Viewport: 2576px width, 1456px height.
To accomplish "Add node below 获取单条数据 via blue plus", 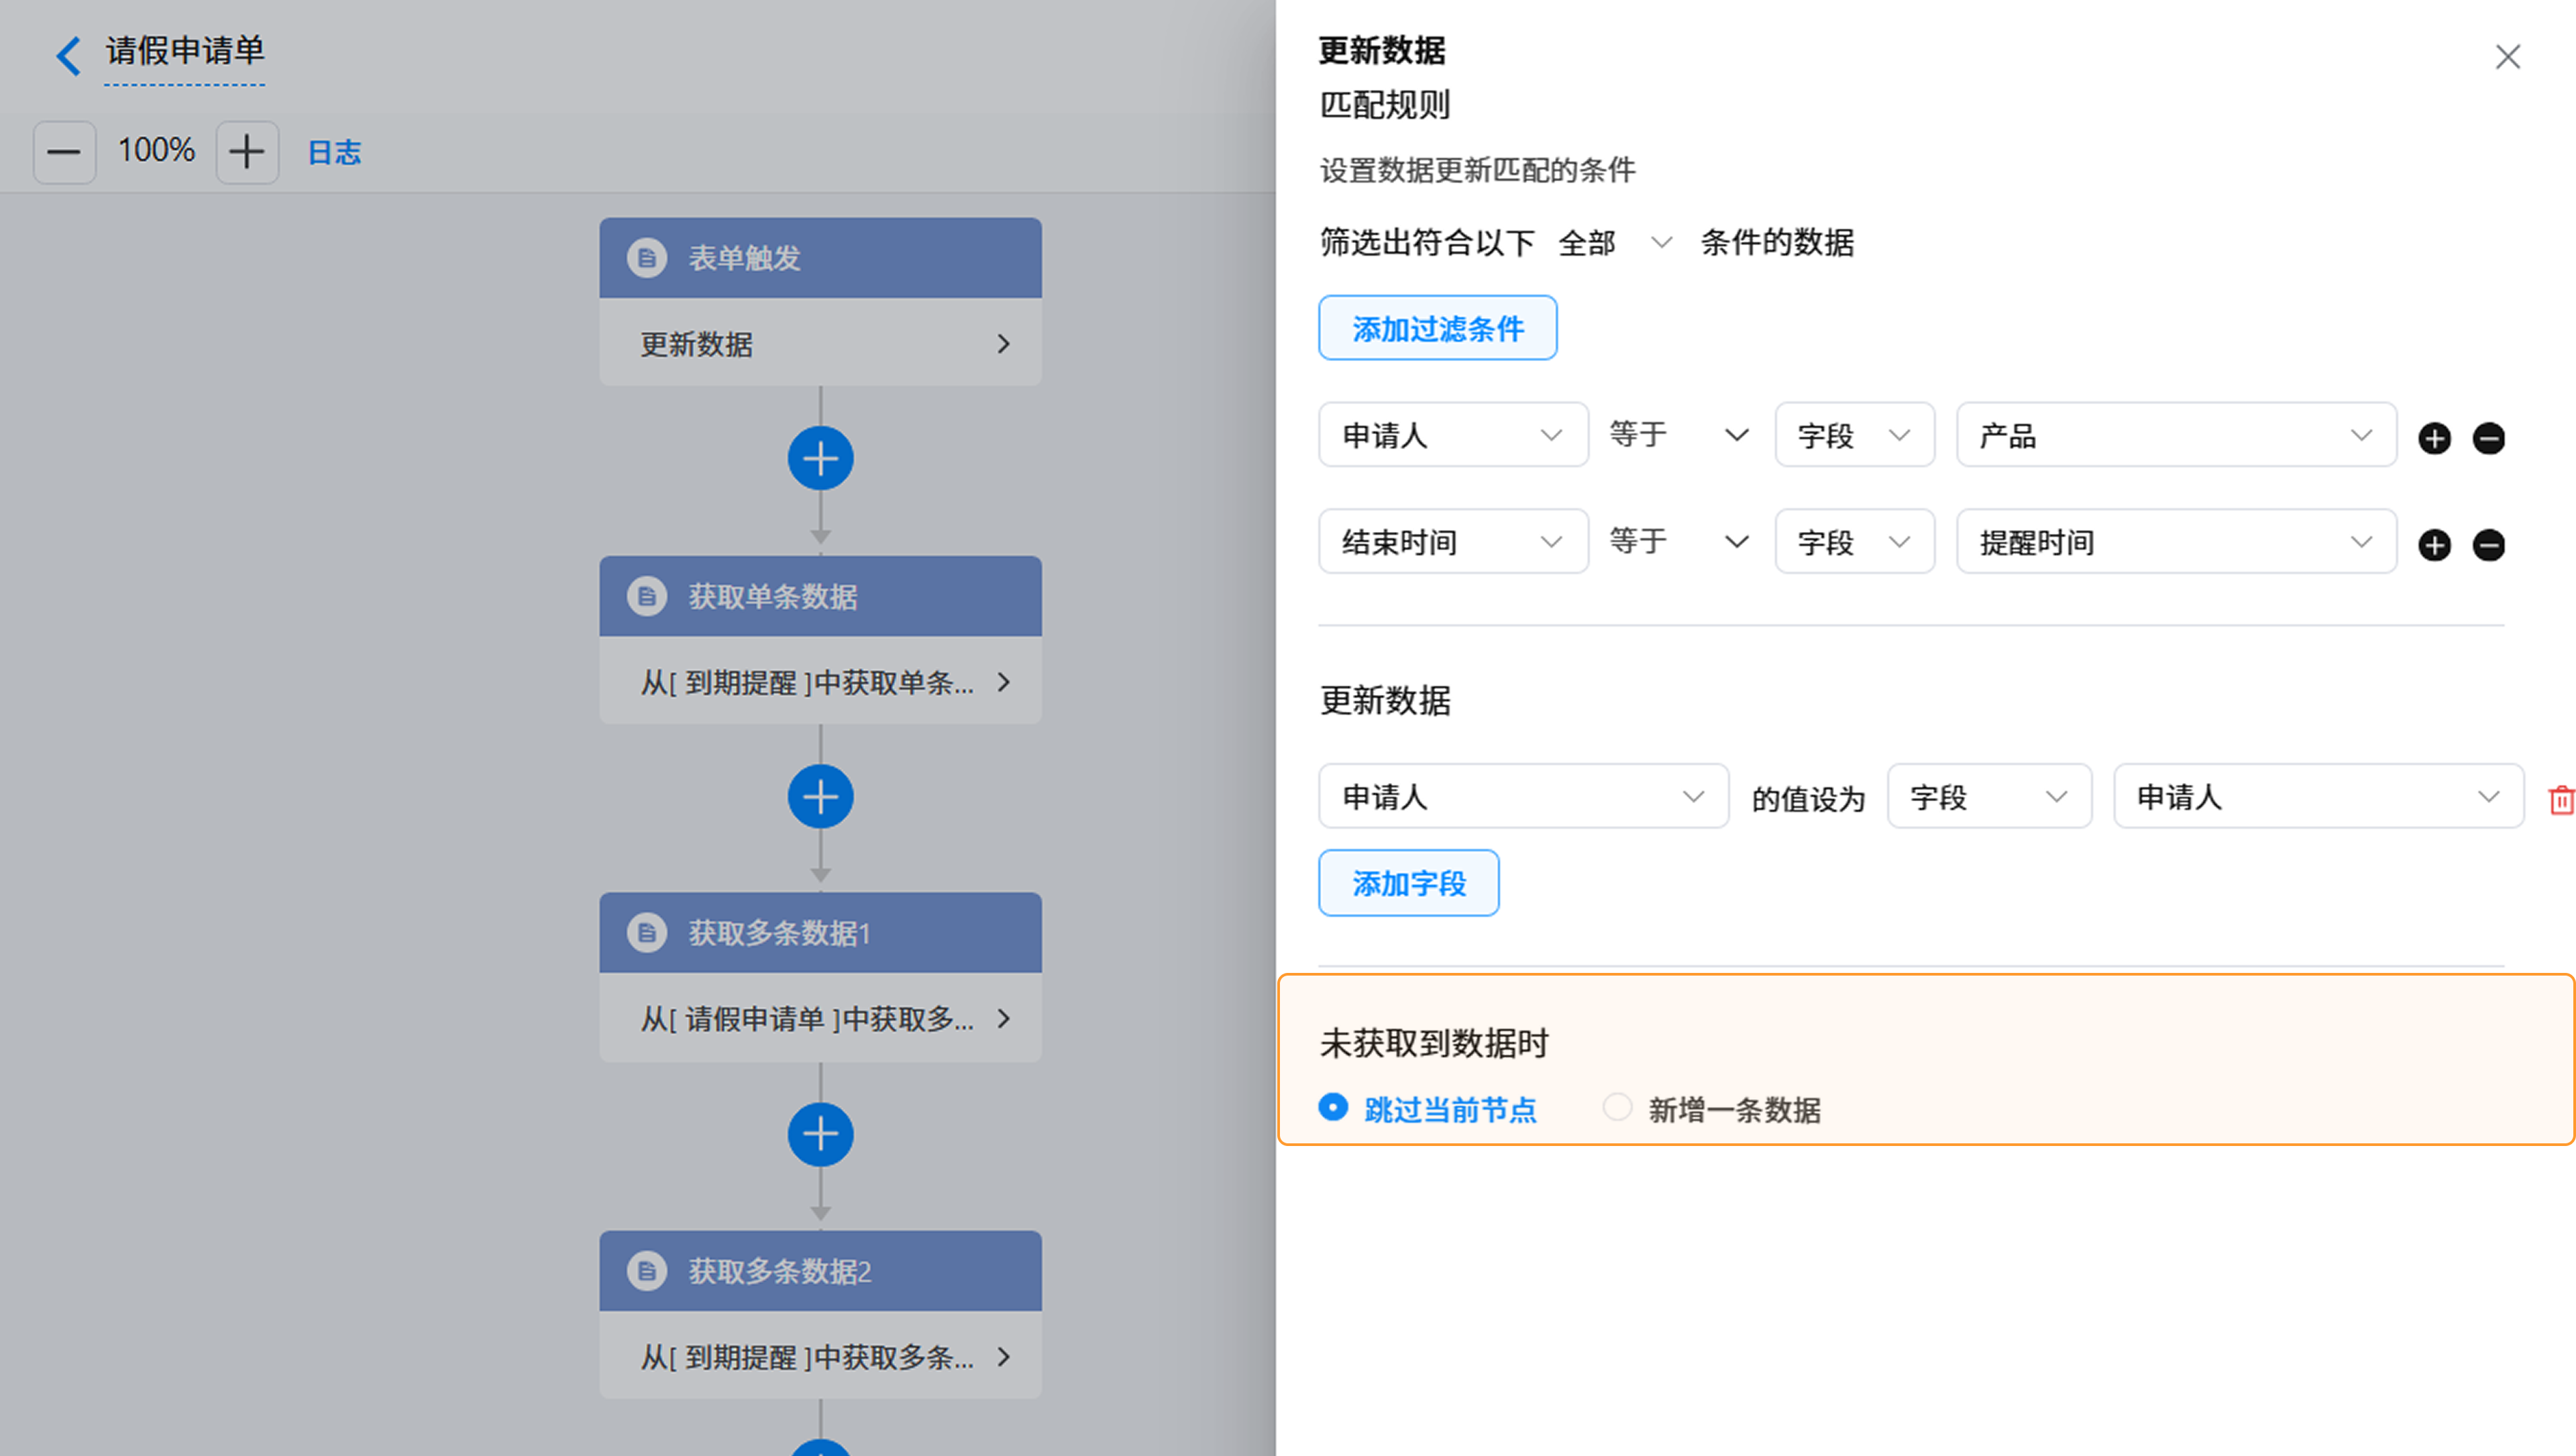I will click(x=820, y=797).
